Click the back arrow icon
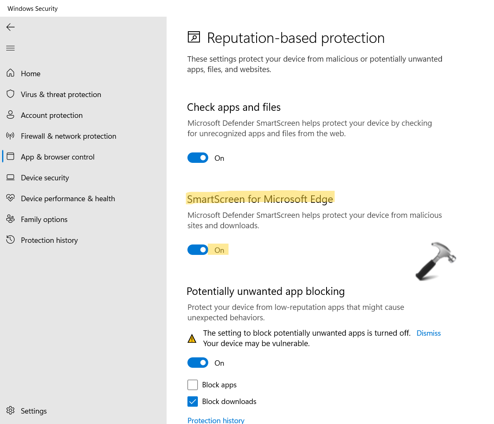The height and width of the screenshot is (424, 494). coord(10,27)
